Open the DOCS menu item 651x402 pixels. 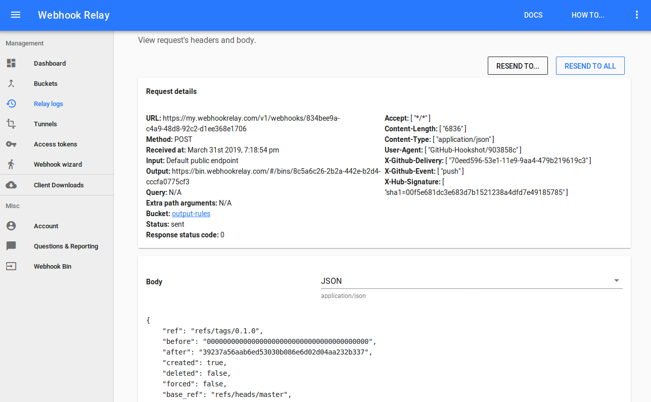533,15
